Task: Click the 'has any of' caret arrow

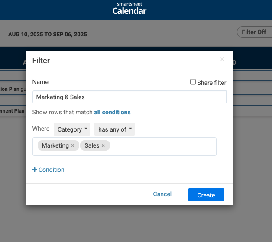Action: tap(130, 129)
